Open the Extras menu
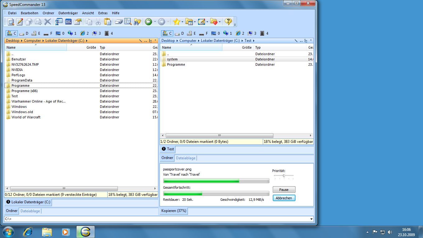 pos(103,13)
